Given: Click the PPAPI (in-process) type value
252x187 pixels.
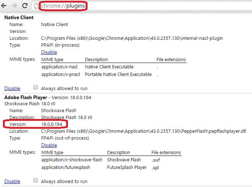Looking at the screenshot, I should [60, 45].
